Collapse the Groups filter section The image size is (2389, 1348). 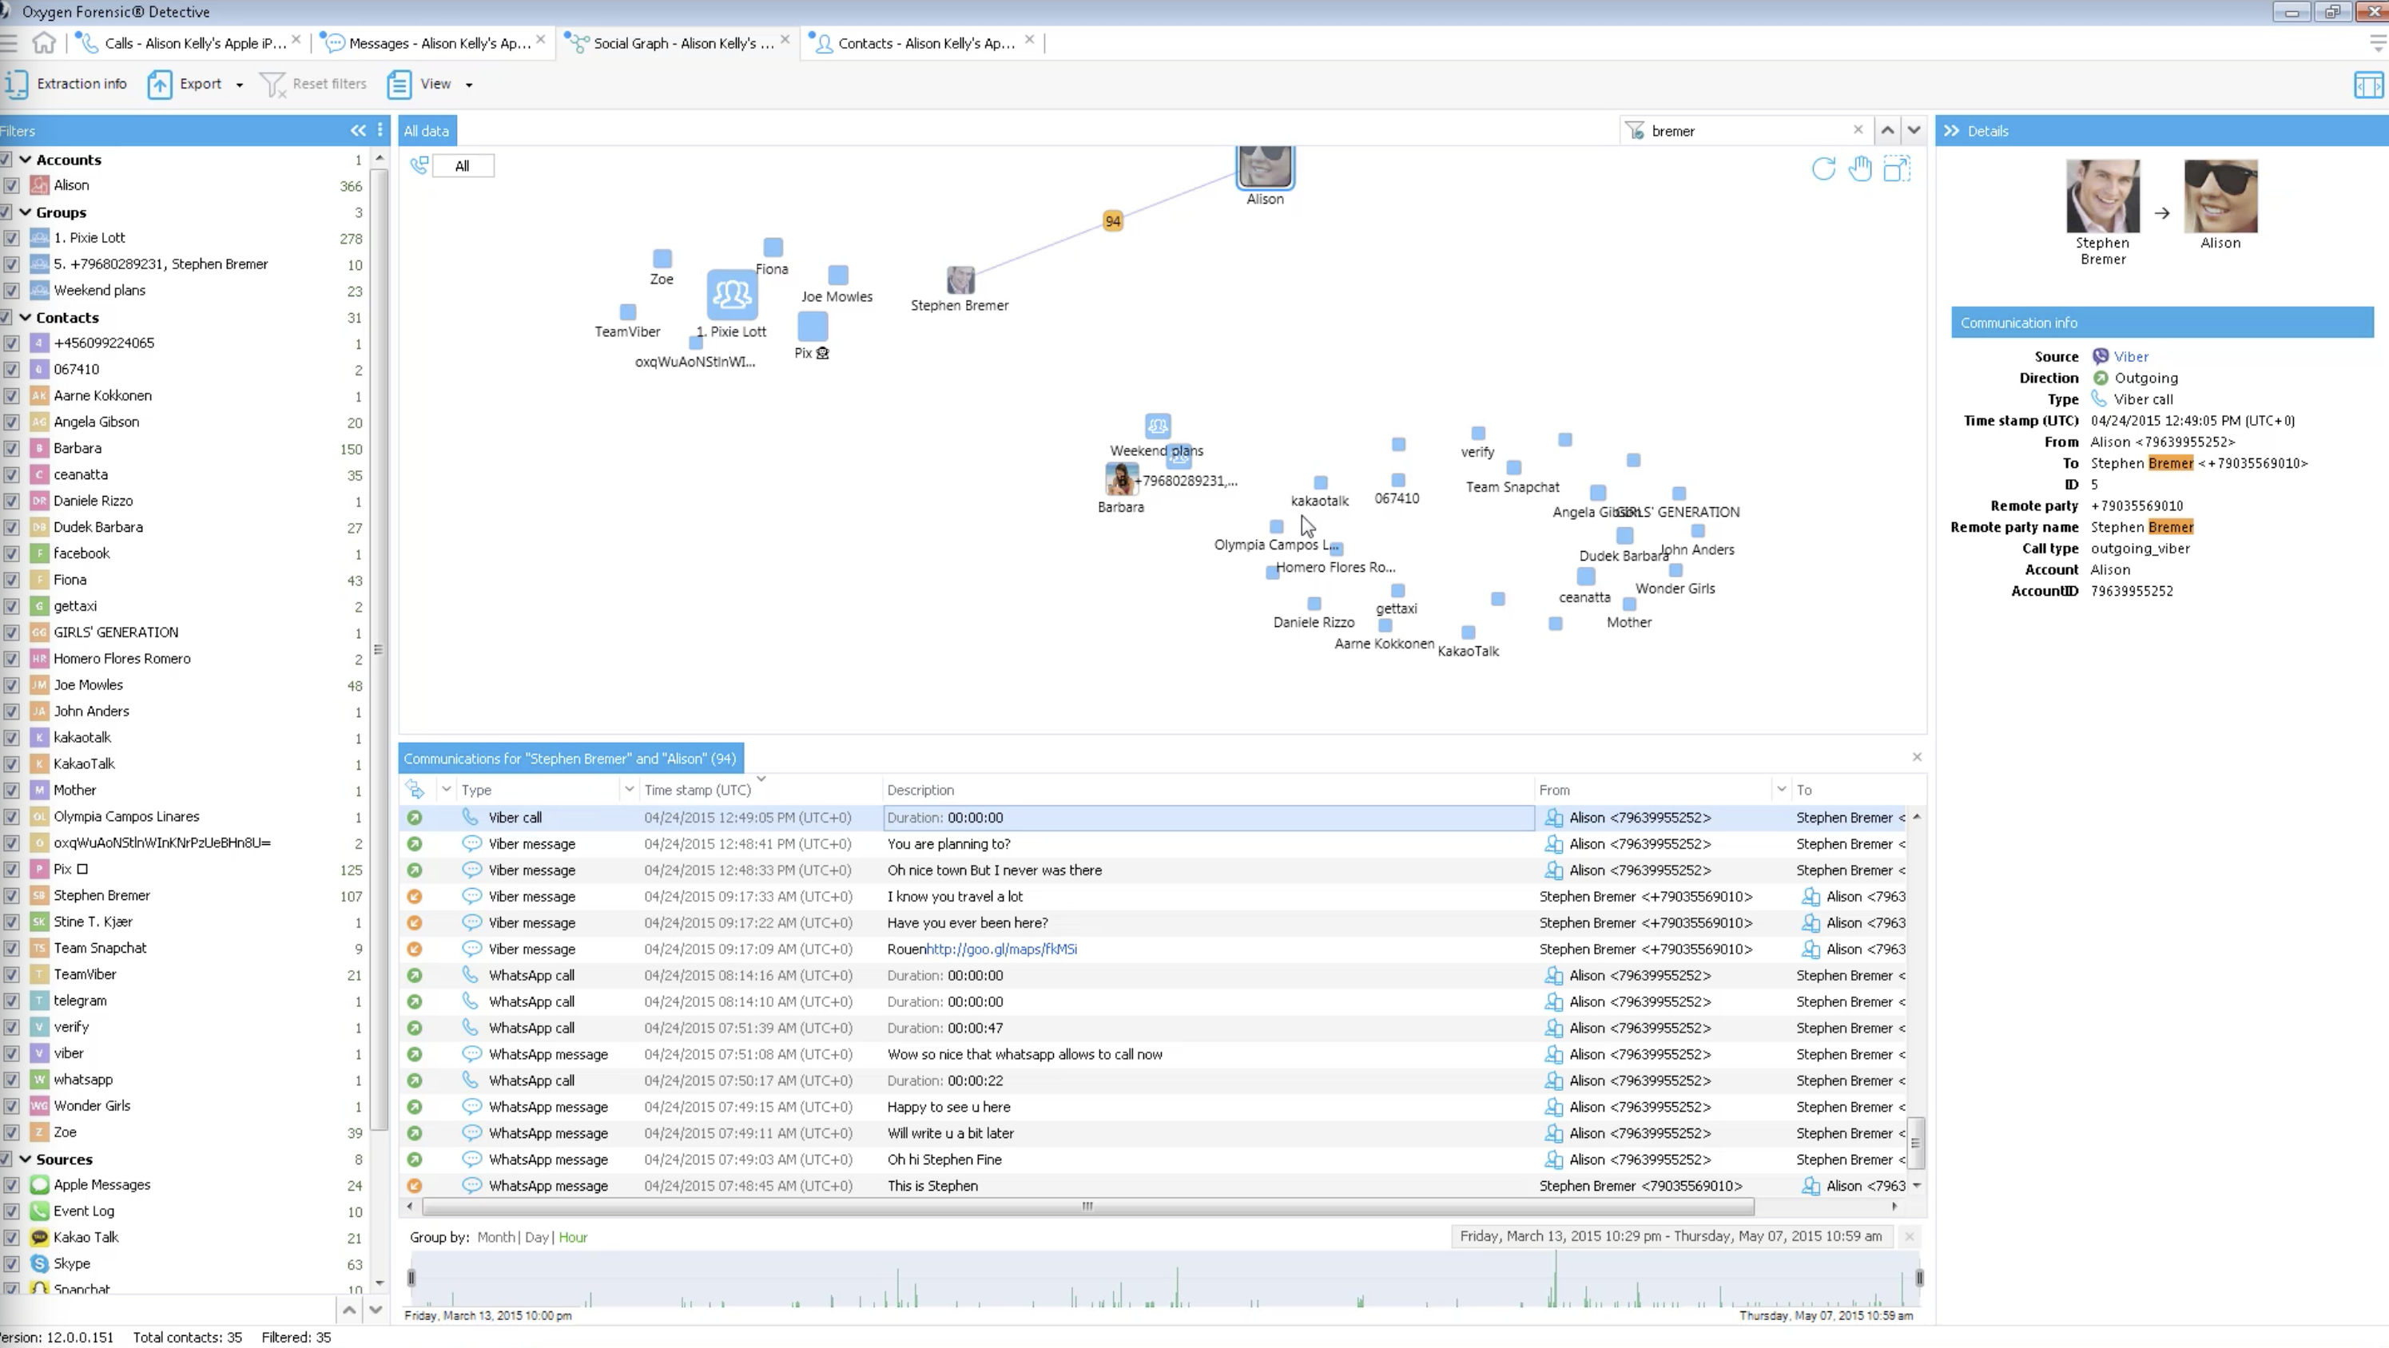click(25, 212)
